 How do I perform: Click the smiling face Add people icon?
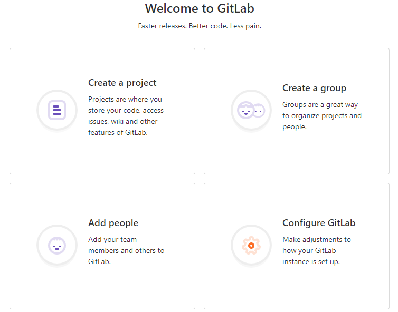[57, 246]
